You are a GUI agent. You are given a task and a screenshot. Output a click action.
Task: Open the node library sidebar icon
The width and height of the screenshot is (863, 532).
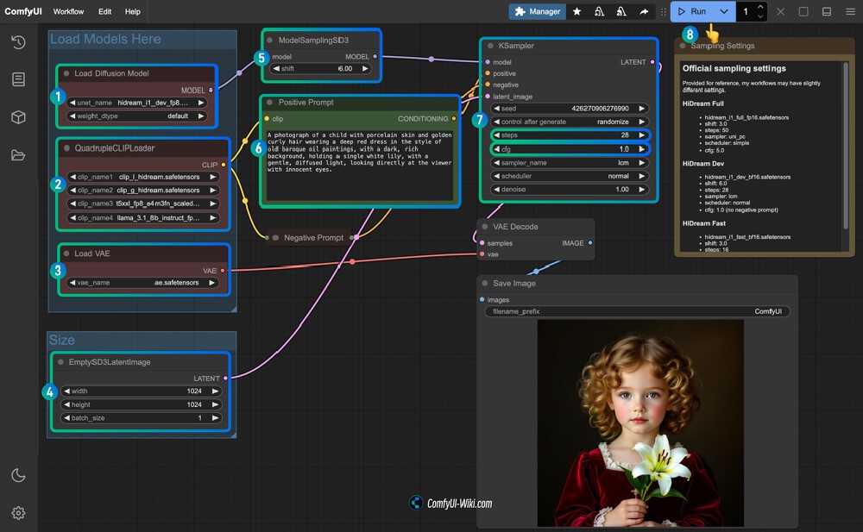[18, 79]
